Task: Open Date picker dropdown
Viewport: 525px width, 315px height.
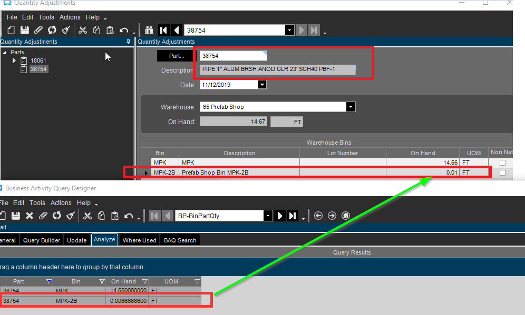Action: (262, 85)
